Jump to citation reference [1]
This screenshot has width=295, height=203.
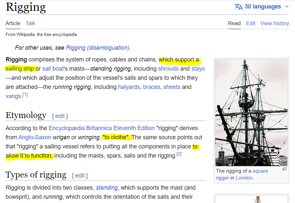25,94
